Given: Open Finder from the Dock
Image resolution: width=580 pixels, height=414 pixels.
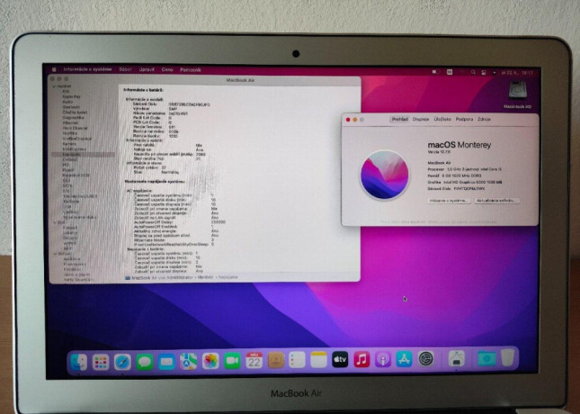Looking at the screenshot, I should pos(79,362).
